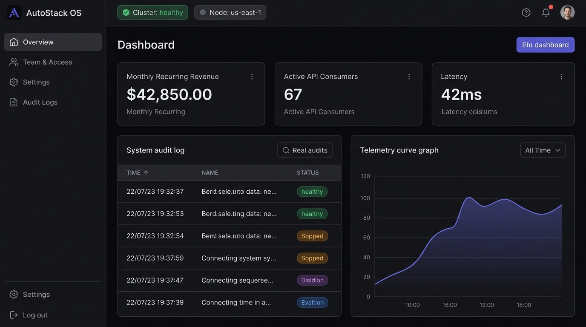586x327 pixels.
Task: Click the STATUS column header
Action: (x=308, y=172)
